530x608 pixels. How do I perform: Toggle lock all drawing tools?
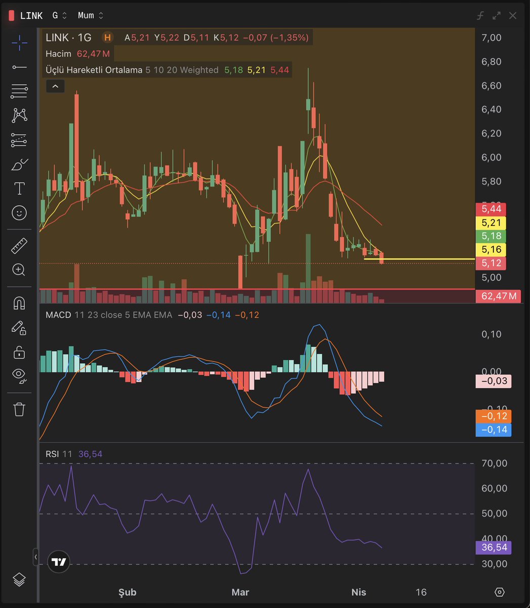[x=19, y=352]
